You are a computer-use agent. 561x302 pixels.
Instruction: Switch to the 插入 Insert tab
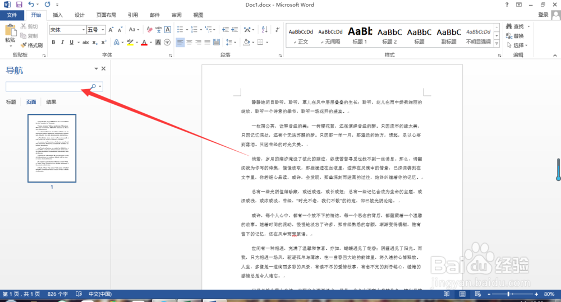(x=58, y=15)
